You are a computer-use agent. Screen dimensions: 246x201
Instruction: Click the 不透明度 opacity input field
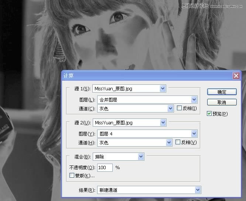pos(105,168)
